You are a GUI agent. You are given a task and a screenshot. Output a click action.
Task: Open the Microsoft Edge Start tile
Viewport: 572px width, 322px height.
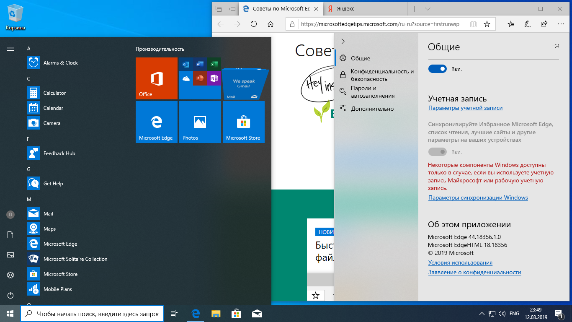point(157,122)
